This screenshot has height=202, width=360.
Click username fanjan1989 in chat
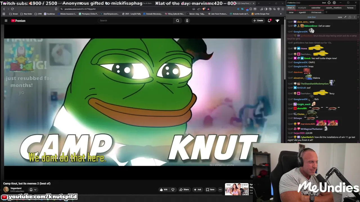(x=299, y=133)
